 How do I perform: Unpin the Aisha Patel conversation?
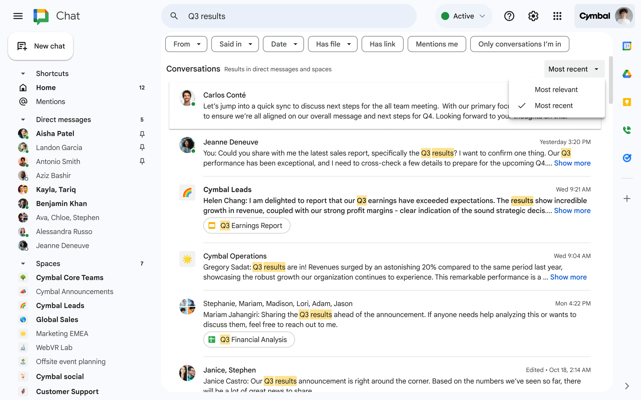click(142, 134)
